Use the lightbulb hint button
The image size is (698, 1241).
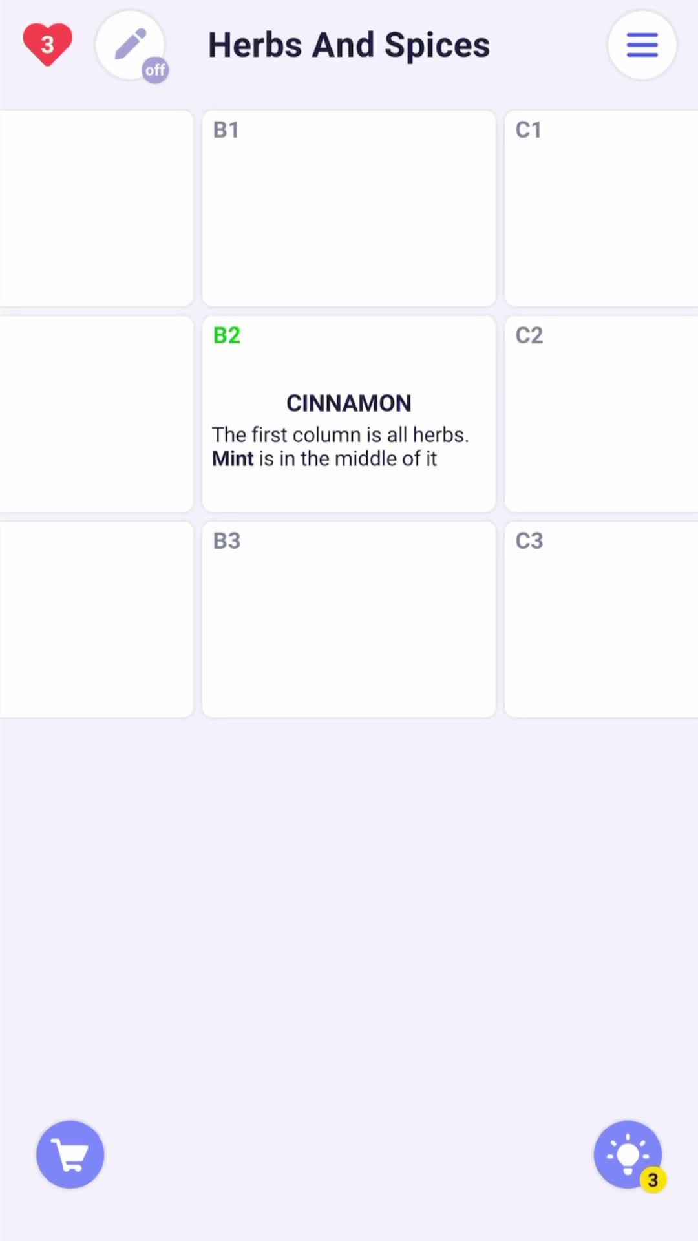627,1154
